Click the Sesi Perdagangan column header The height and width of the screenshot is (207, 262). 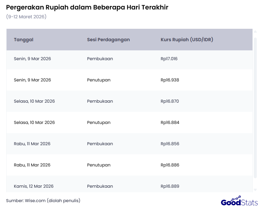click(x=108, y=40)
